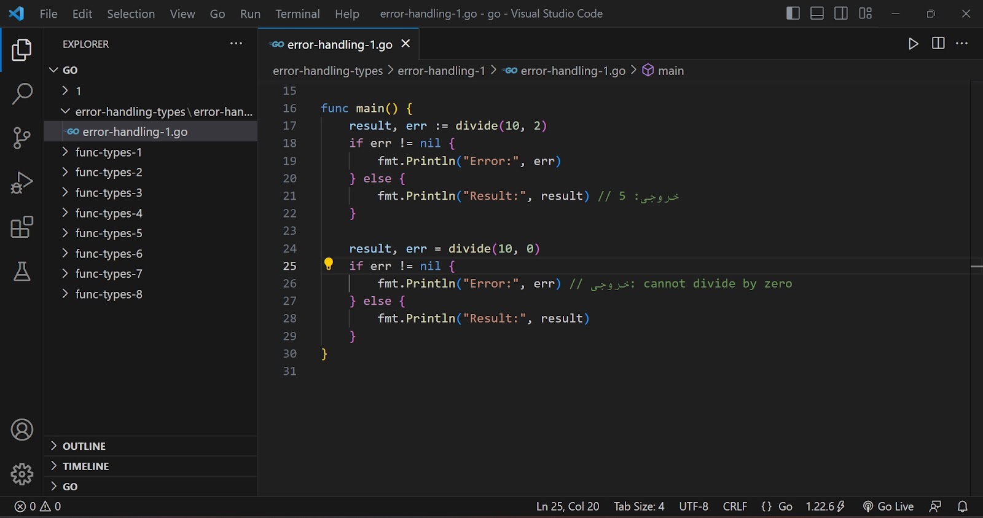983x518 pixels.
Task: Expand the func-types-1 folder
Action: click(x=151, y=152)
